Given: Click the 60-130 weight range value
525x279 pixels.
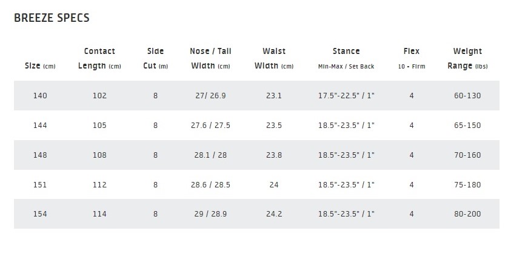Looking at the screenshot, I should 467,95.
